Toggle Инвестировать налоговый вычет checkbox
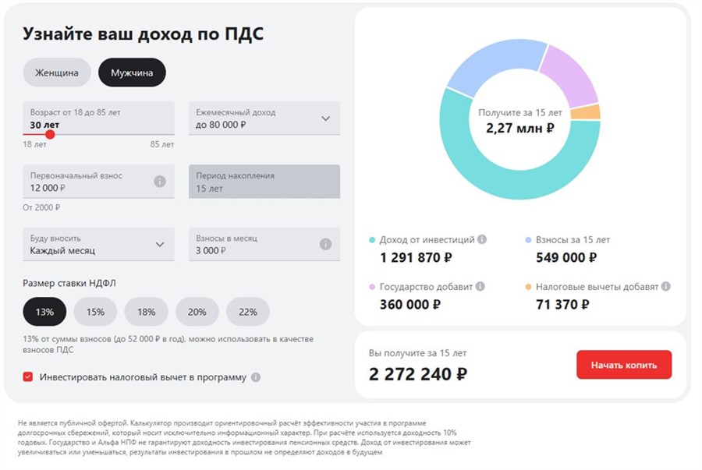The image size is (702, 470). point(28,377)
